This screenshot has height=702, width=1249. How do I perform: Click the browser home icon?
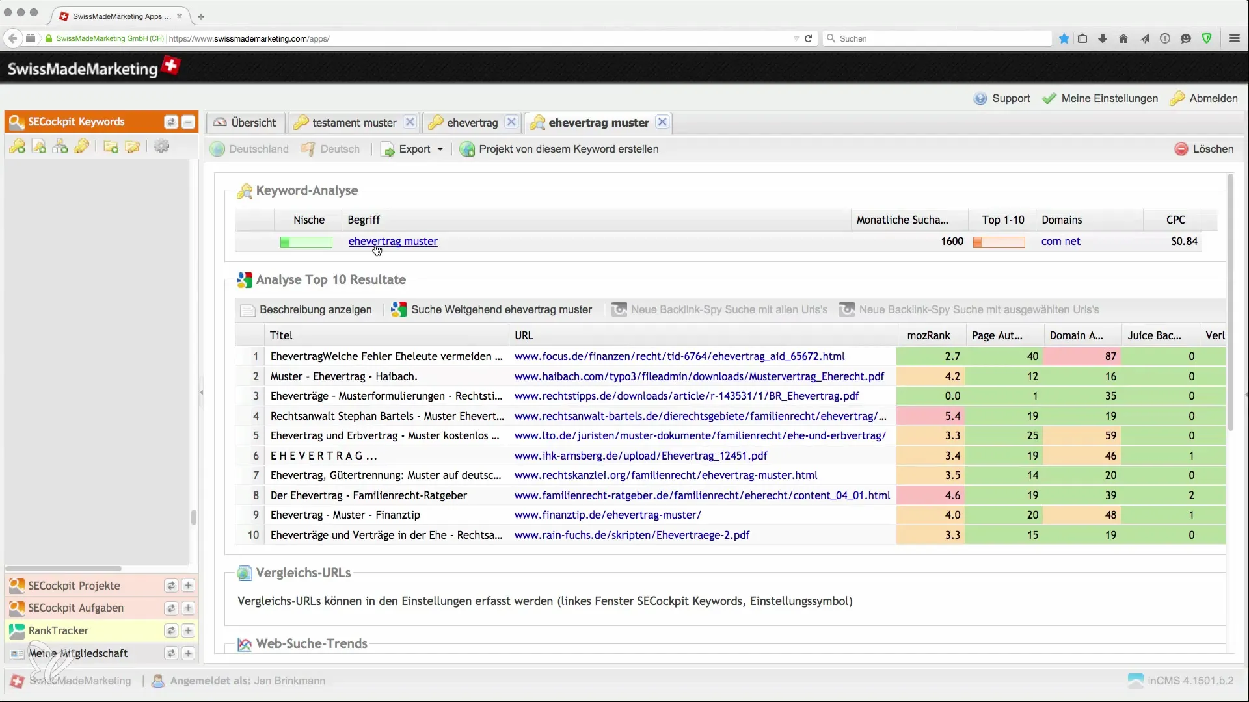pos(1123,38)
